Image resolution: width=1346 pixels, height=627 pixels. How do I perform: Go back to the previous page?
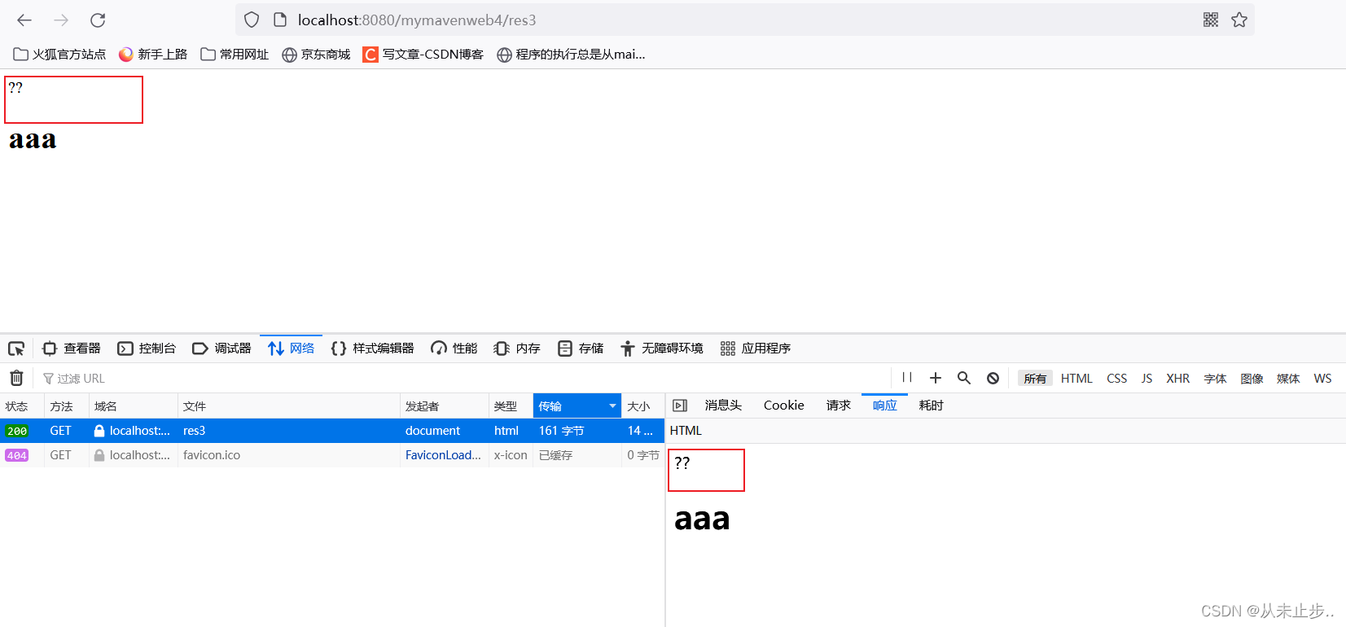(24, 20)
